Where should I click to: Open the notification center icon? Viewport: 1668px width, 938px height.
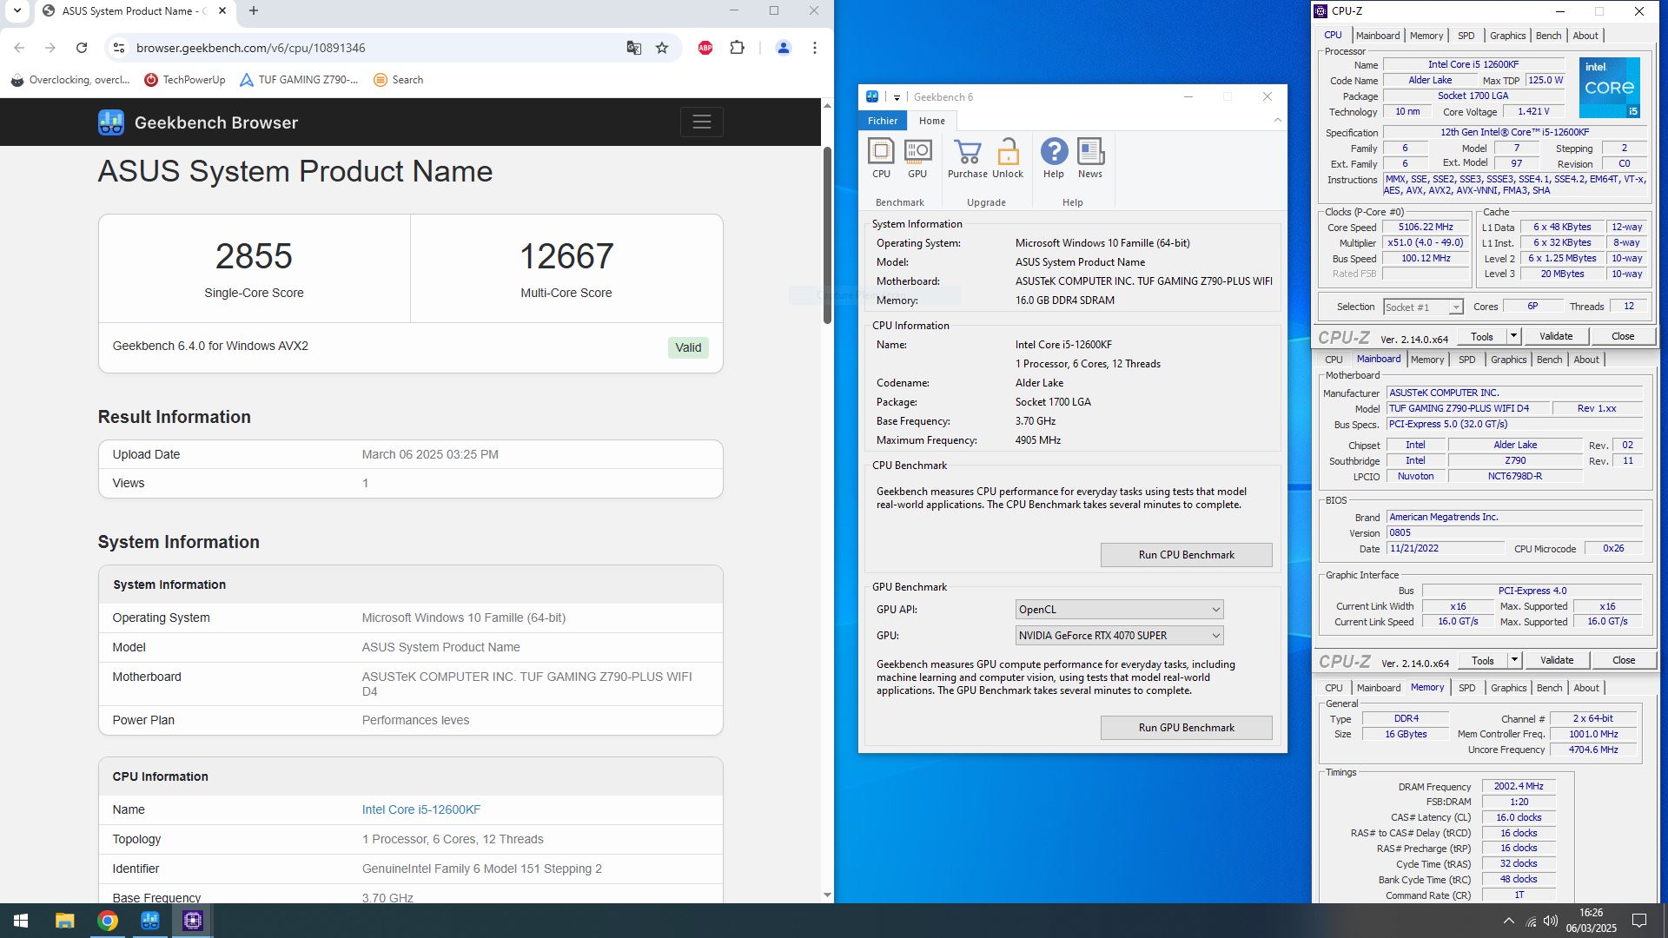coord(1639,921)
